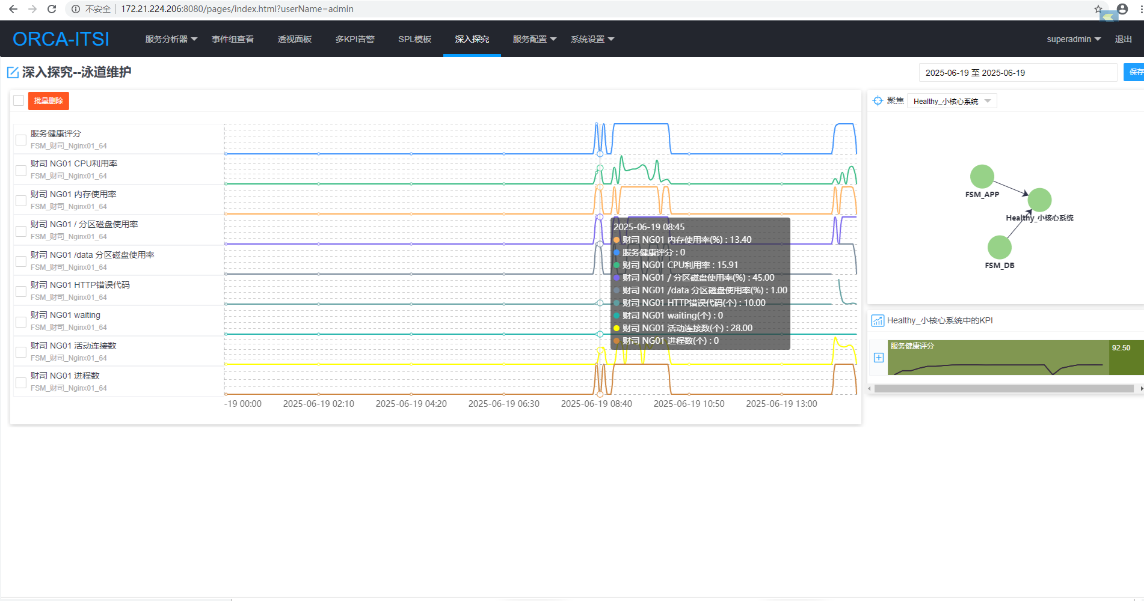Click the edit pencil icon beside page title
The height and width of the screenshot is (601, 1144).
(13, 73)
